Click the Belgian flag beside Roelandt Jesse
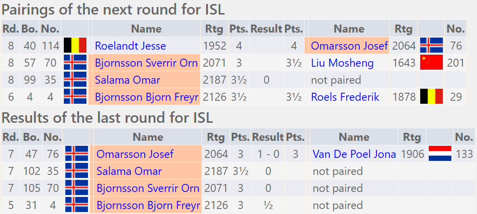477x214 pixels. click(75, 46)
